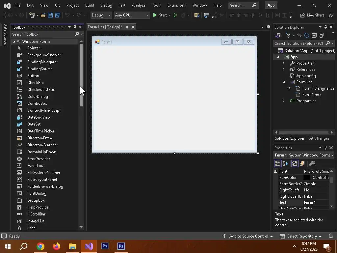Viewport: 337px width, 253px height.
Task: Click the Save All icon
Action: pyautogui.click(x=57, y=15)
